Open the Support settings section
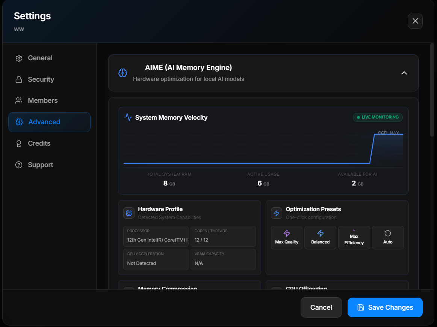 [x=49, y=165]
